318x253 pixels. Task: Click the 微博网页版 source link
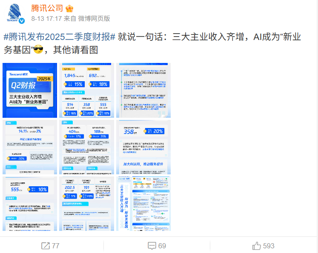point(94,19)
